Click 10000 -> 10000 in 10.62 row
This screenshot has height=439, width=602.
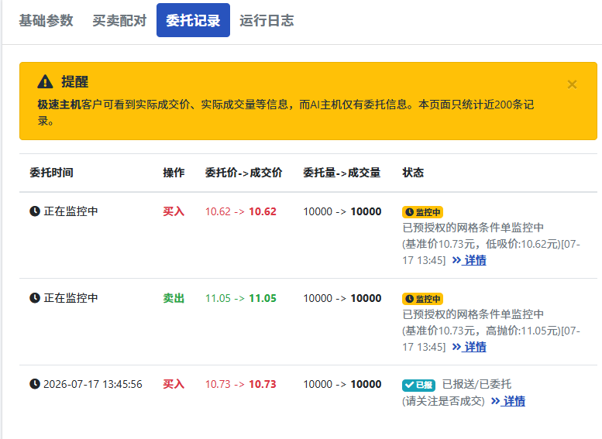(342, 211)
